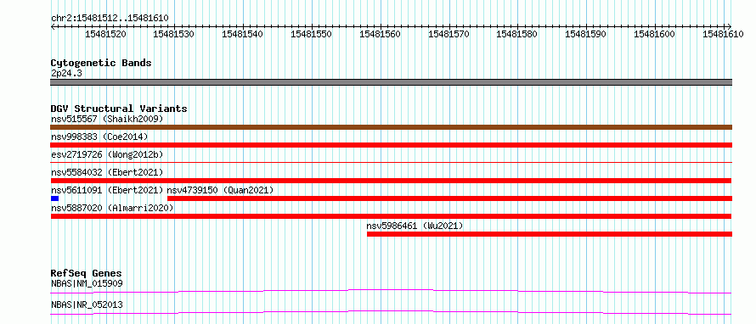
Task: Open nsv5986461 (Wu2021) variant label
Action: point(415,226)
